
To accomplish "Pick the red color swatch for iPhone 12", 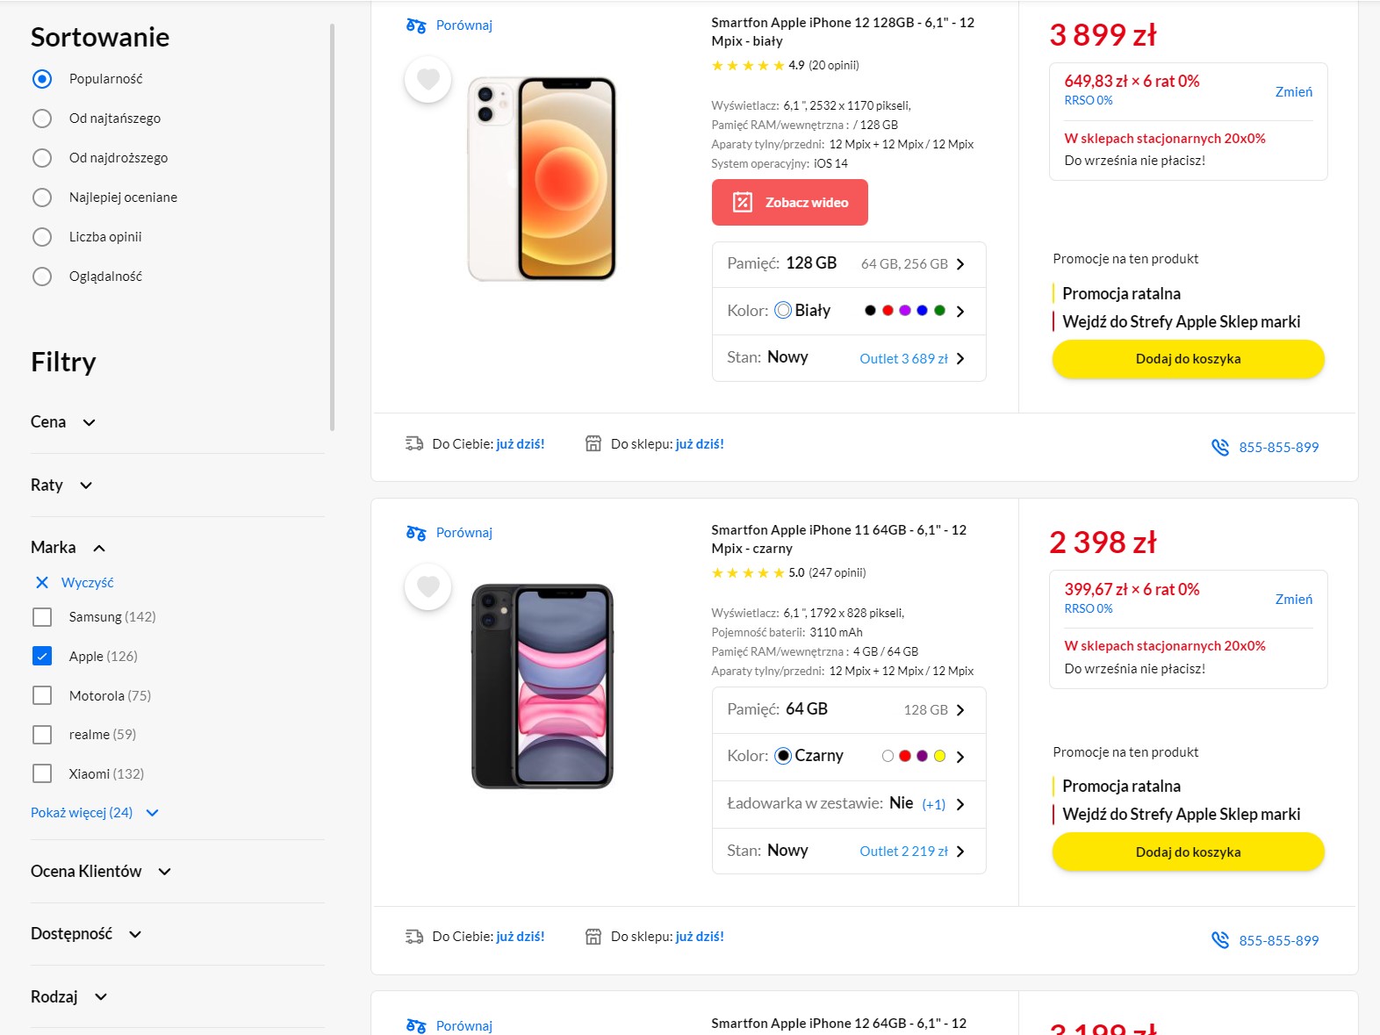I will (x=888, y=311).
